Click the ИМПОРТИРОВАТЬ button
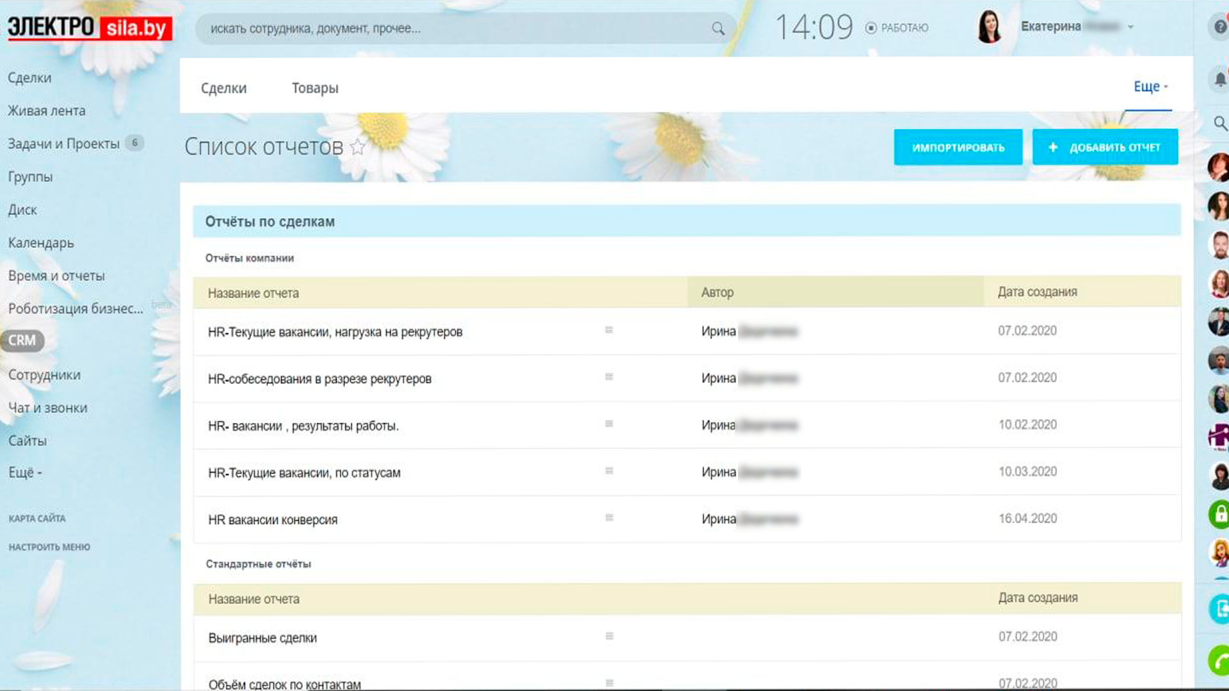 pos(958,147)
